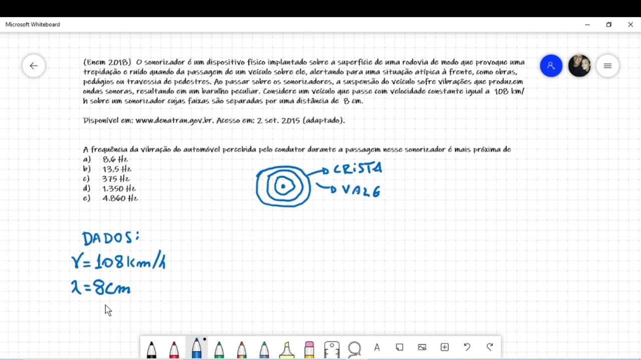Click the handwritten CRISTA label
The width and height of the screenshot is (641, 360).
point(358,168)
